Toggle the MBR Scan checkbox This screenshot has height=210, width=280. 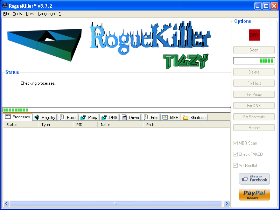[235, 143]
